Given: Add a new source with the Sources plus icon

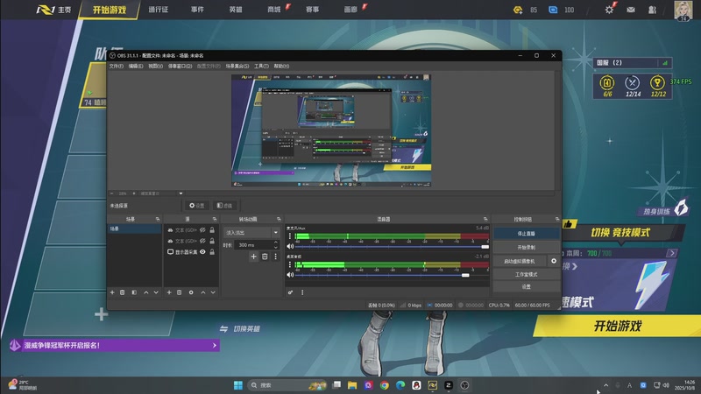Looking at the screenshot, I should click(x=169, y=292).
